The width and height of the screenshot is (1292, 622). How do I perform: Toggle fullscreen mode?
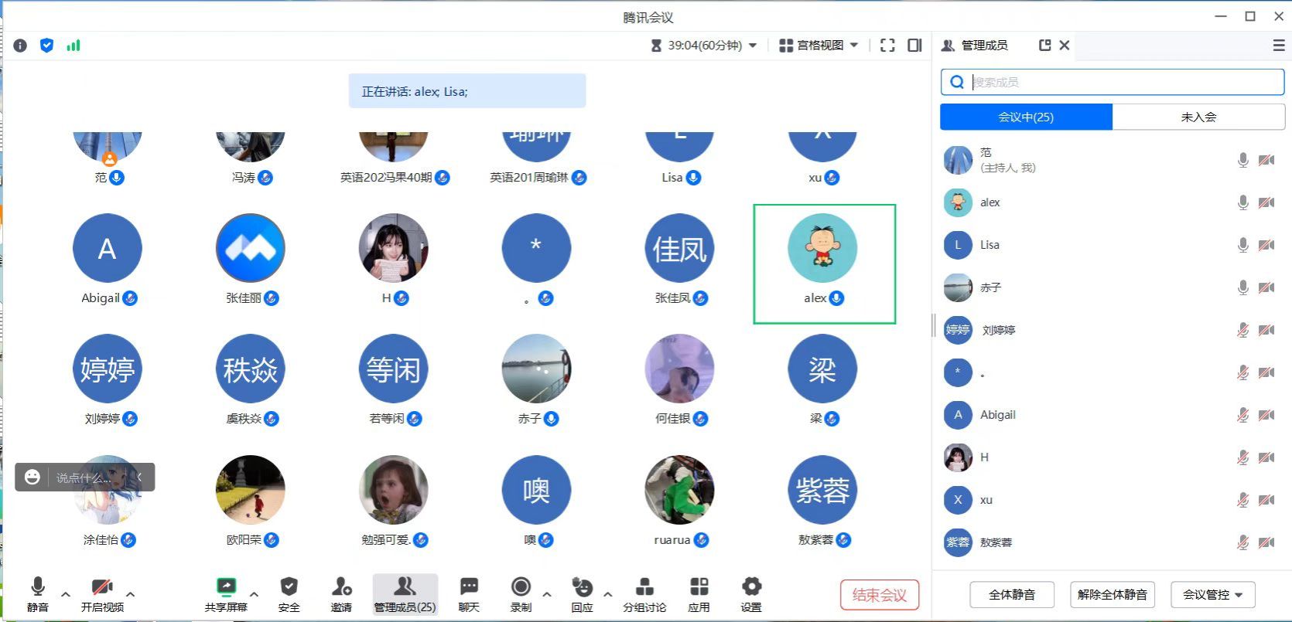(887, 46)
